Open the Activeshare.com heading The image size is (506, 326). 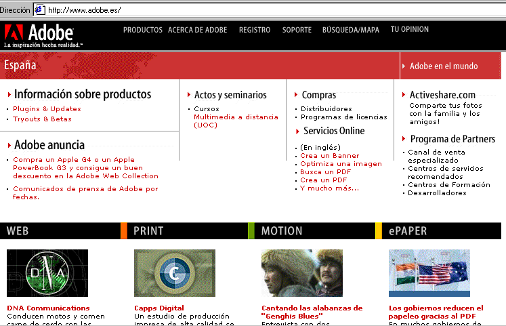(442, 95)
